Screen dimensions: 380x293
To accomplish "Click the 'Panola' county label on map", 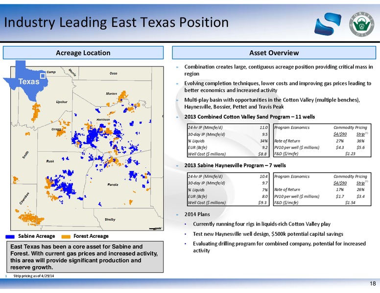I will click(x=113, y=185).
